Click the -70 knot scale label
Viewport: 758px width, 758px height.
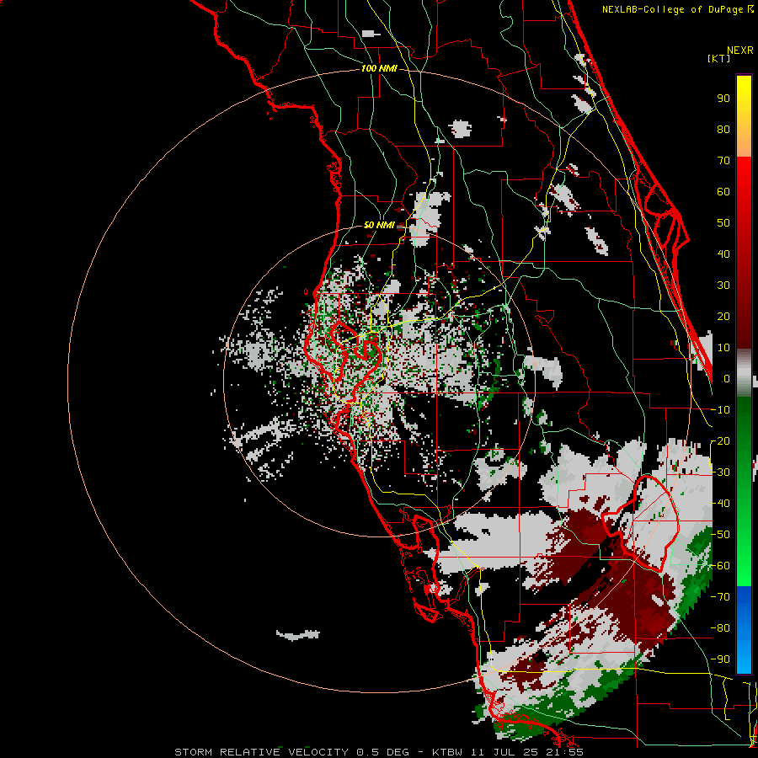click(720, 597)
